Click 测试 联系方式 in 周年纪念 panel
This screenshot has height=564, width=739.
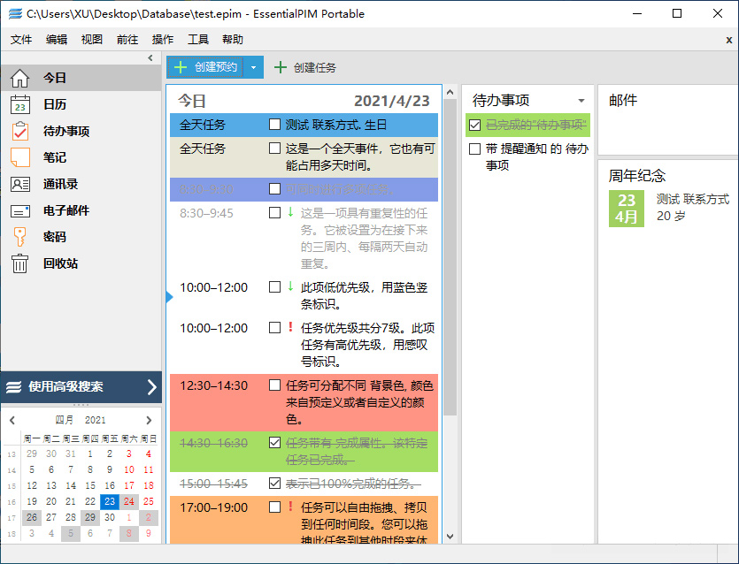click(693, 199)
